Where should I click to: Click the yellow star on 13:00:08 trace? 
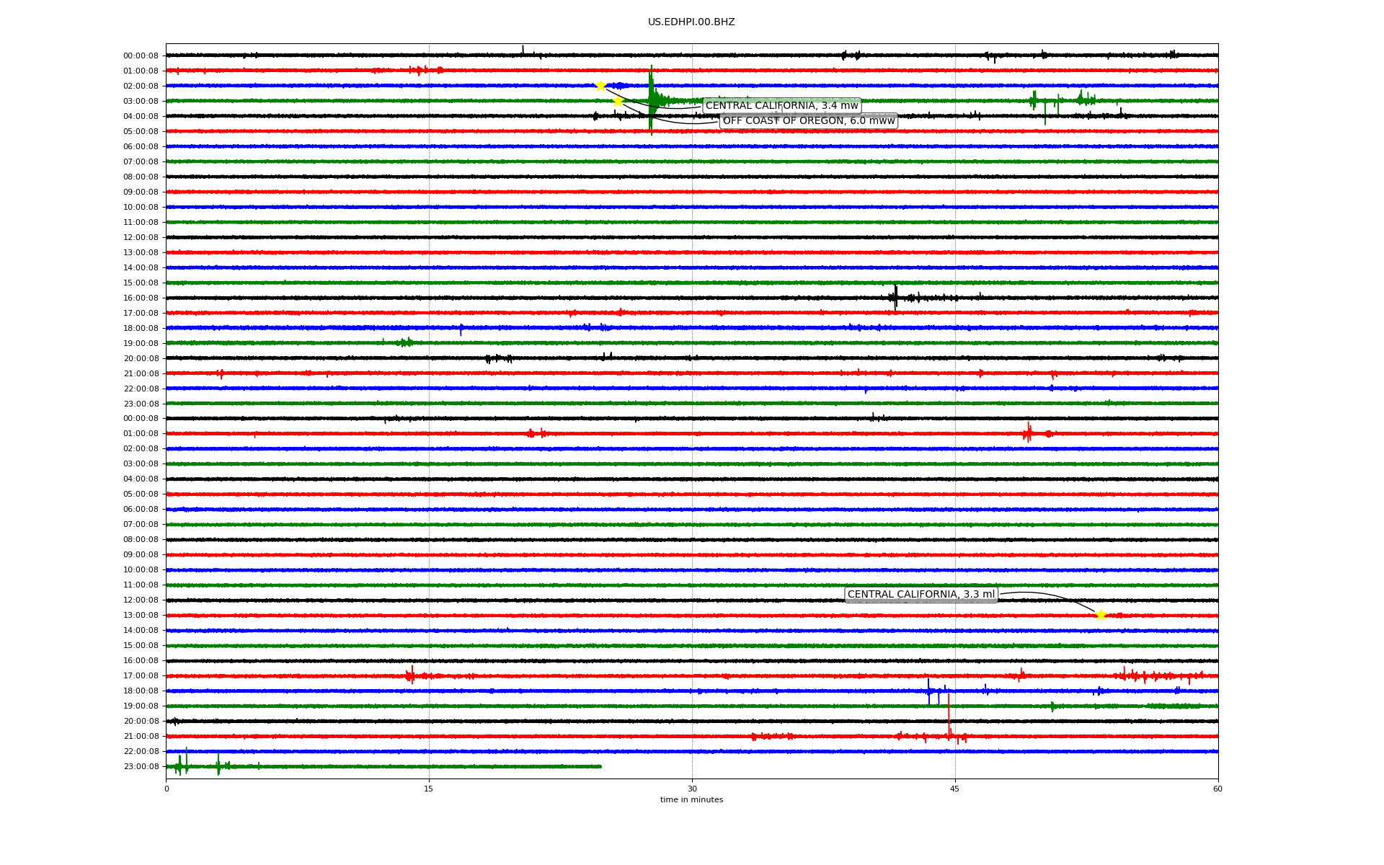point(1100,615)
